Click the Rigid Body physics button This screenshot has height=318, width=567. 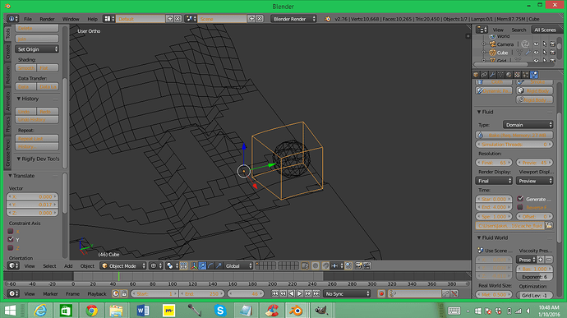[535, 91]
